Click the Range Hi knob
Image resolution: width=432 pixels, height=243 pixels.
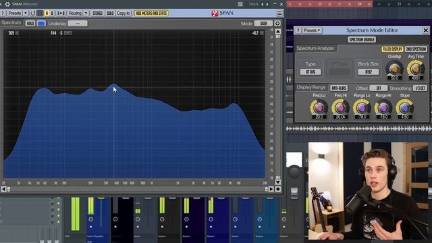(x=383, y=108)
